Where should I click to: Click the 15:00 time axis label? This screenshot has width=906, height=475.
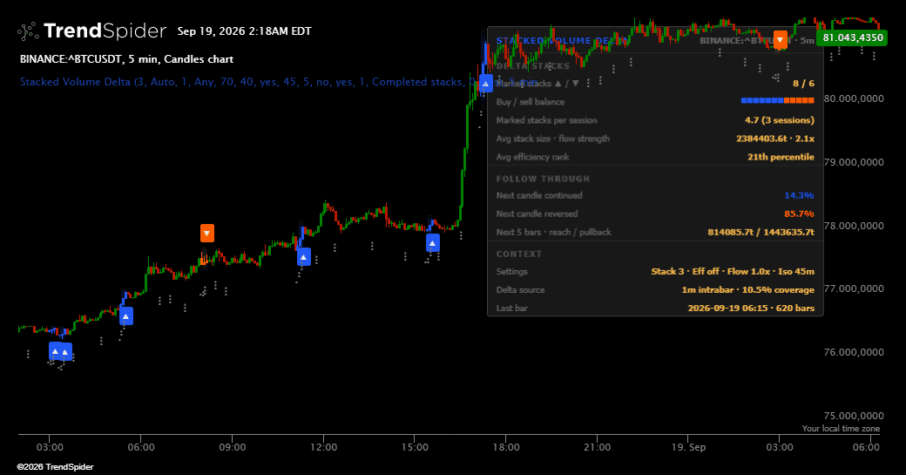(415, 447)
